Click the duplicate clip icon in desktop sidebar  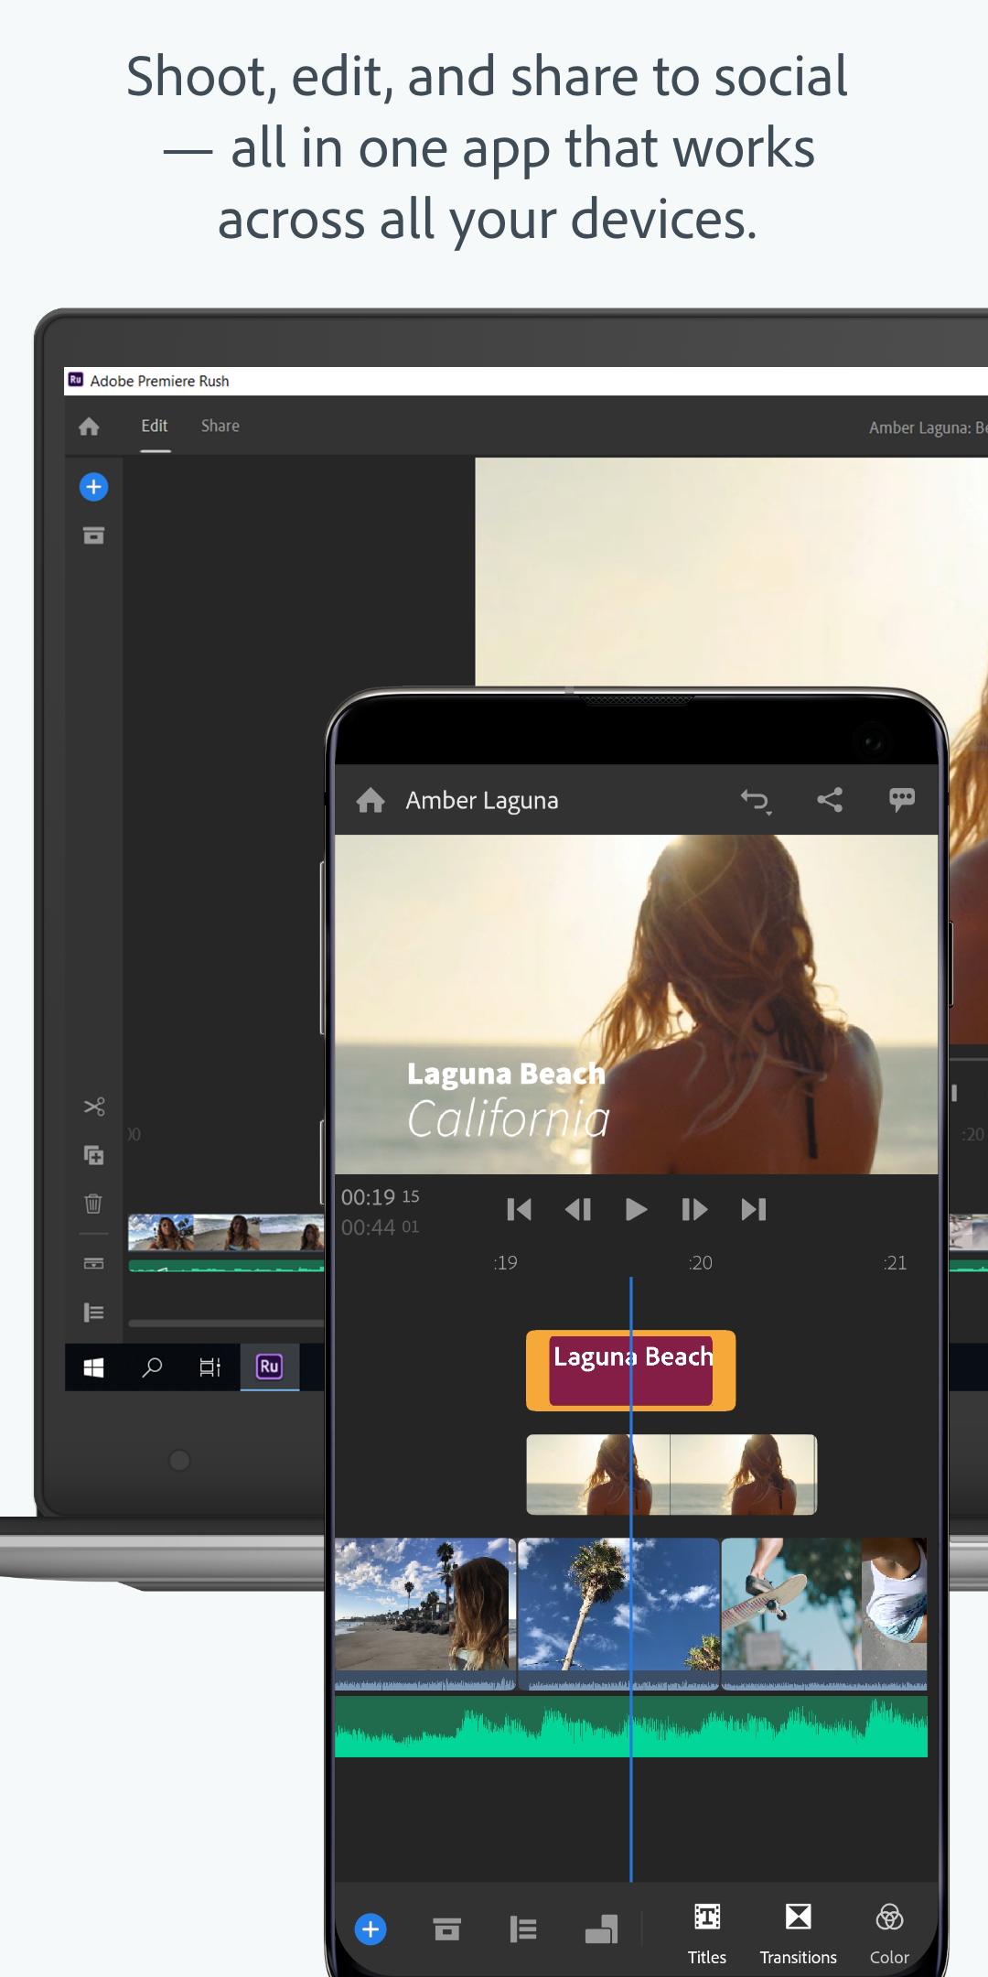click(x=93, y=1155)
